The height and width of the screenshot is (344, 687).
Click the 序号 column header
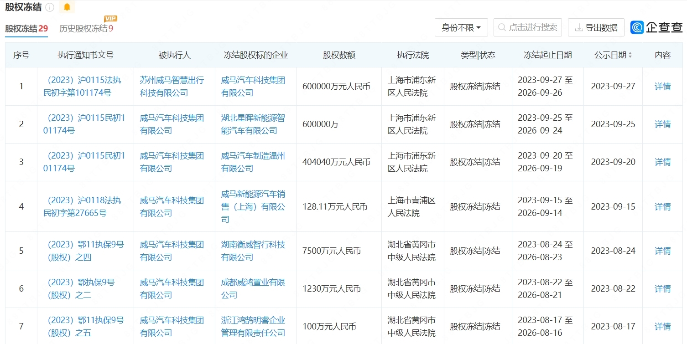[x=21, y=55]
